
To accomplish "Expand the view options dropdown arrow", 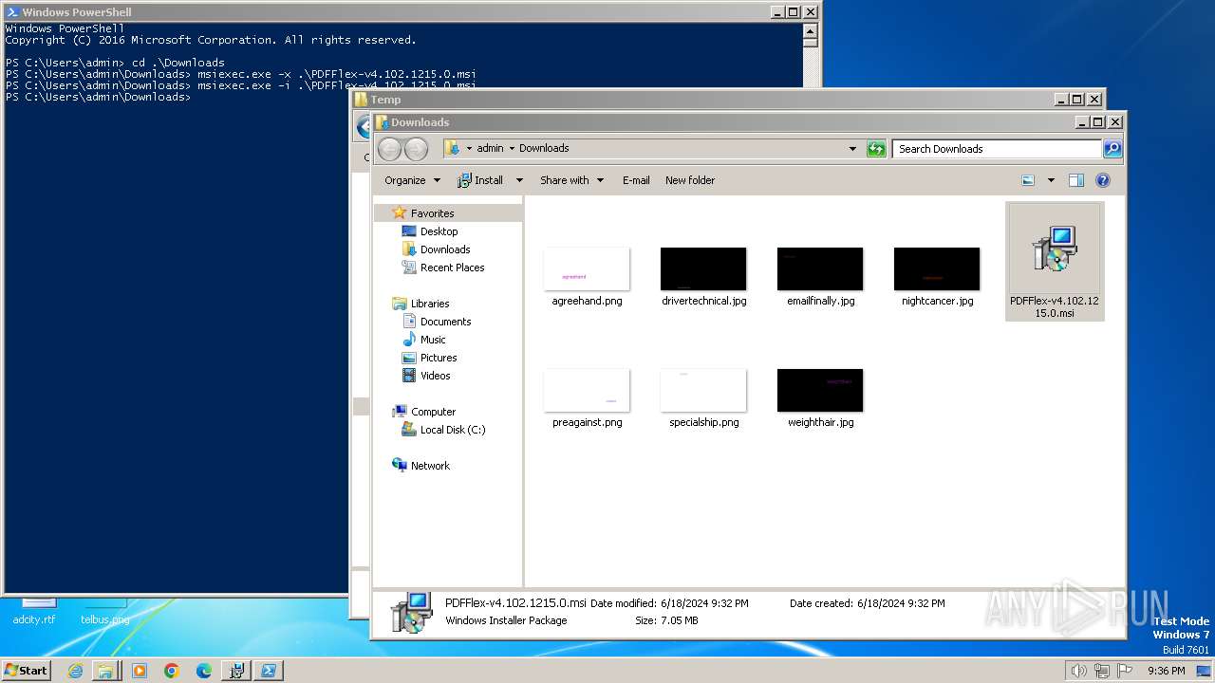I will click(x=1051, y=180).
